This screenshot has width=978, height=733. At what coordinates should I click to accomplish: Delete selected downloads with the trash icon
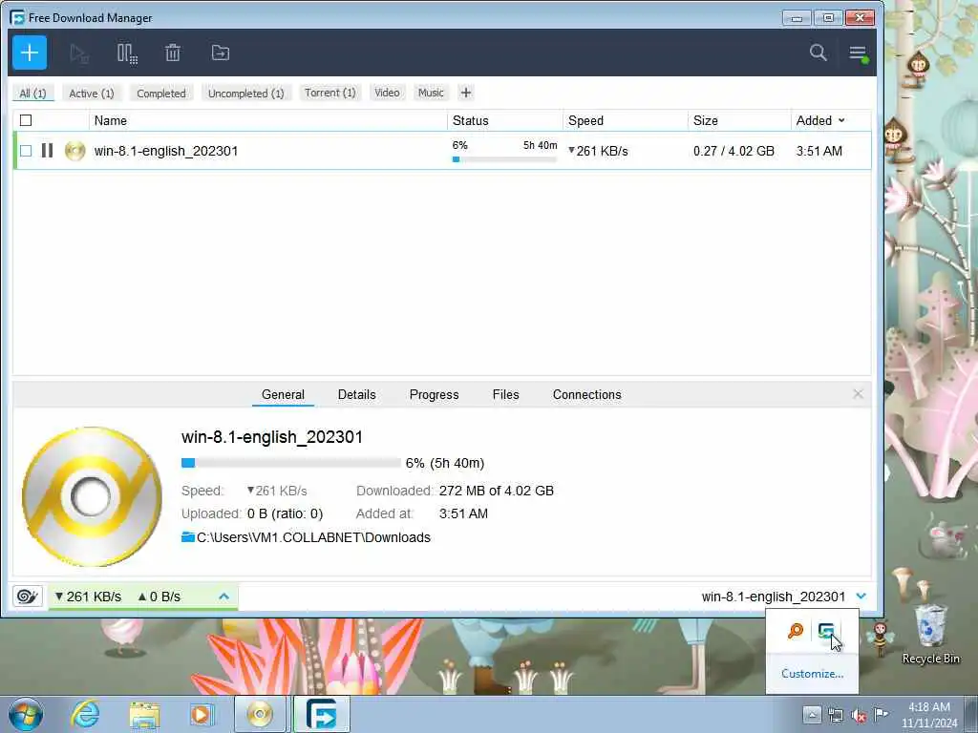click(173, 53)
